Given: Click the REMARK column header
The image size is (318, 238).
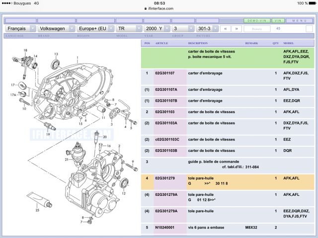Looking at the screenshot, I should (252, 43).
